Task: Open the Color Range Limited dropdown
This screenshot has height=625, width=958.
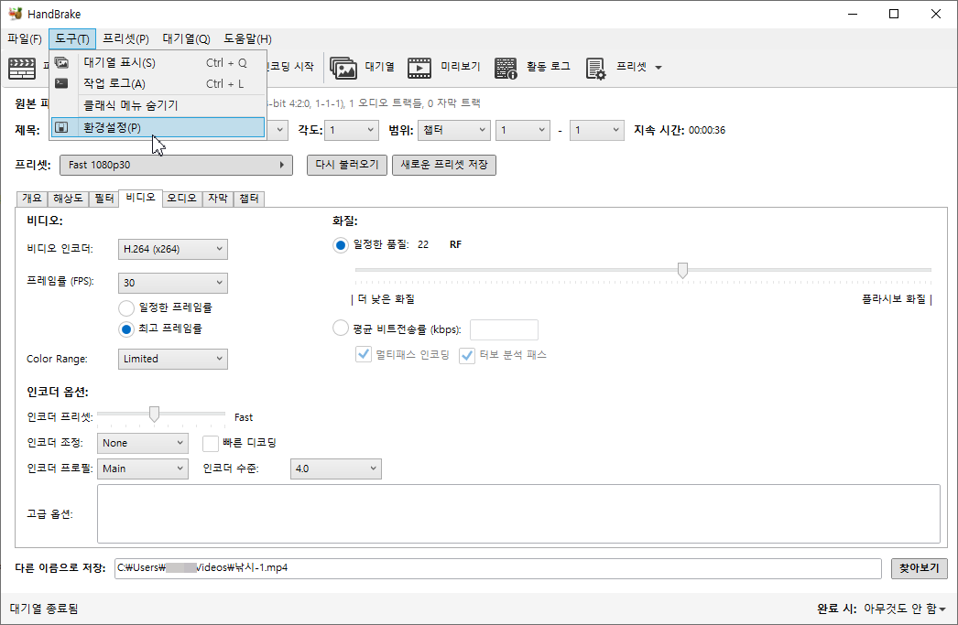Action: pos(173,359)
